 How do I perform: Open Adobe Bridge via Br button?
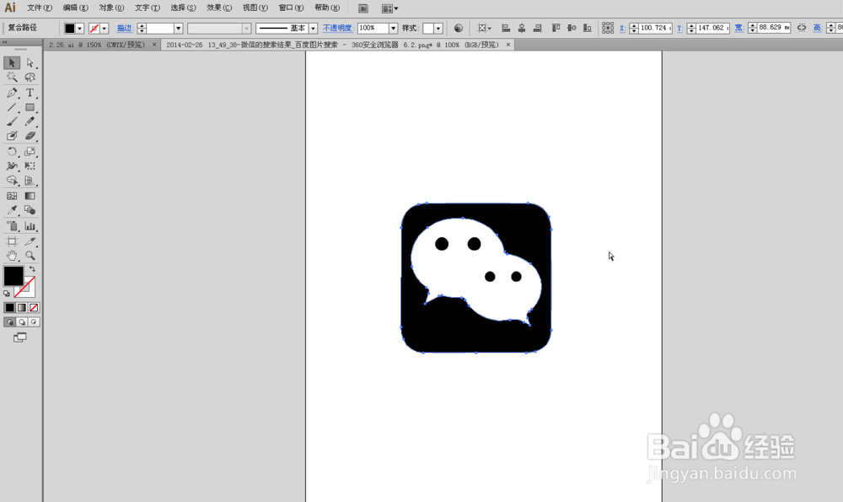pyautogui.click(x=362, y=8)
